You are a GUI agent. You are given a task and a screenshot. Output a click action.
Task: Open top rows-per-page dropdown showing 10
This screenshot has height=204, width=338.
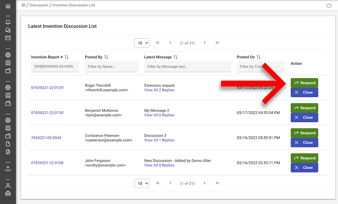point(142,43)
